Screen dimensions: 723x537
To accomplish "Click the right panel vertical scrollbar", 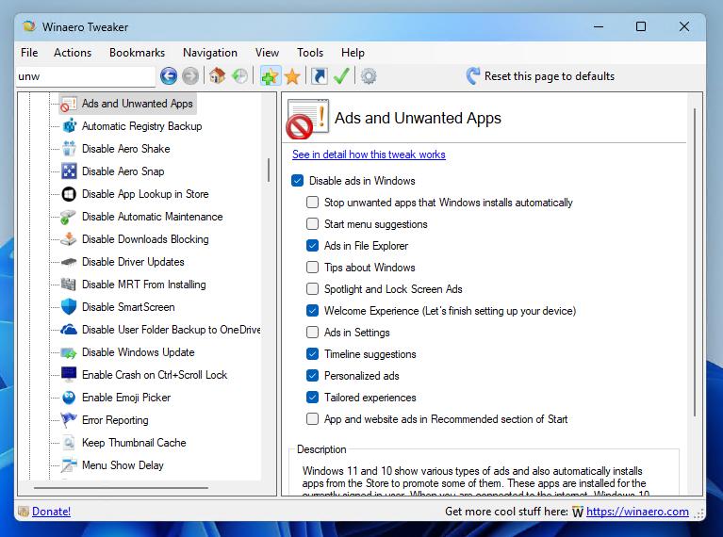I will pyautogui.click(x=695, y=262).
